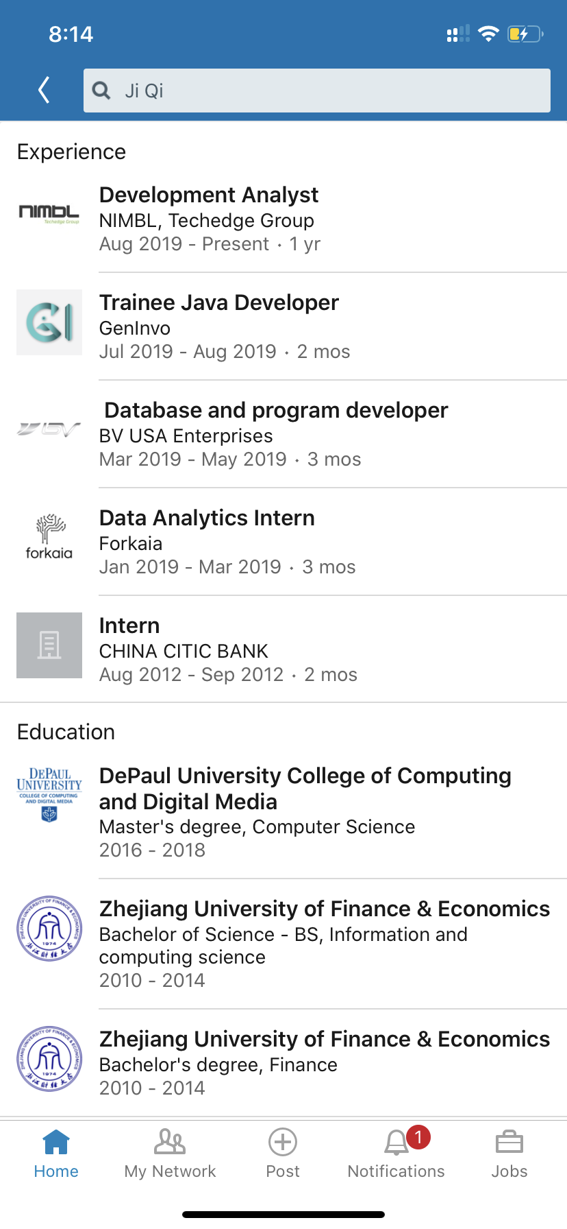The image size is (567, 1229).
Task: View Database and program developer position
Action: (x=276, y=411)
